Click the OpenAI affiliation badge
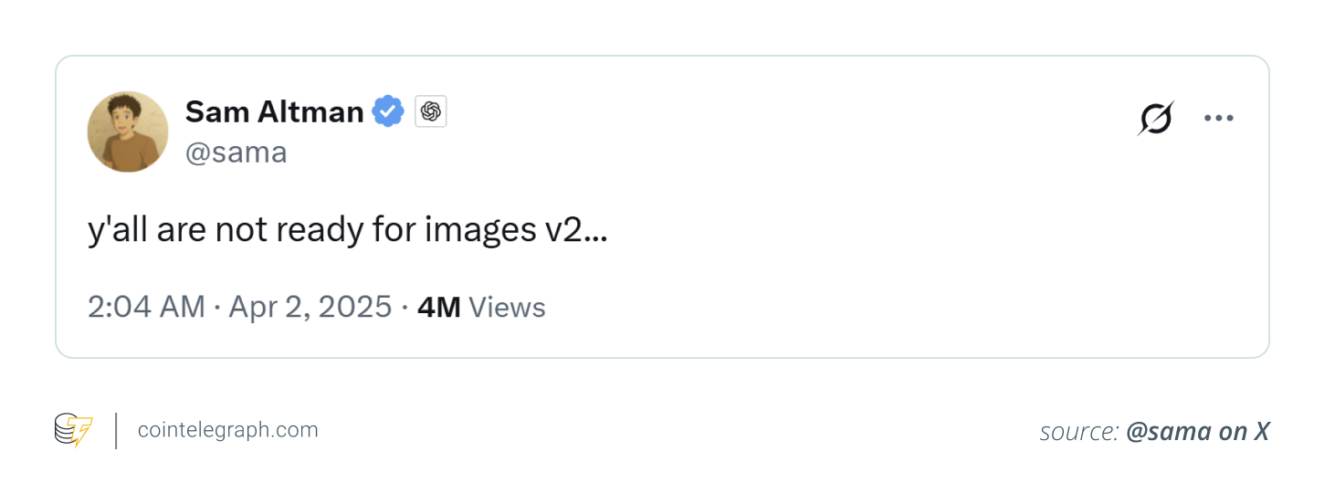This screenshot has width=1324, height=504. (431, 111)
